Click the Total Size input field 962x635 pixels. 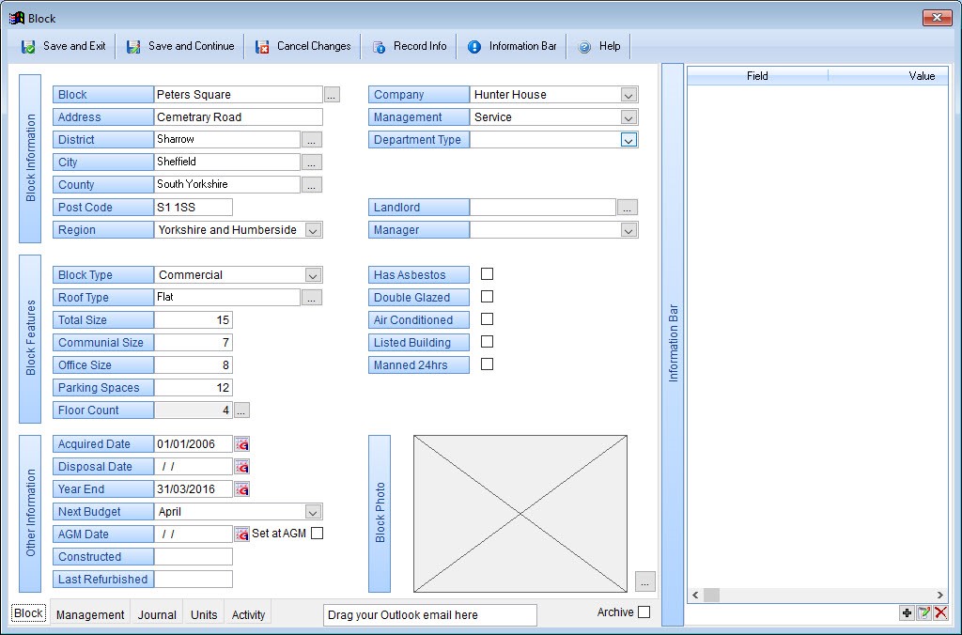pos(194,320)
